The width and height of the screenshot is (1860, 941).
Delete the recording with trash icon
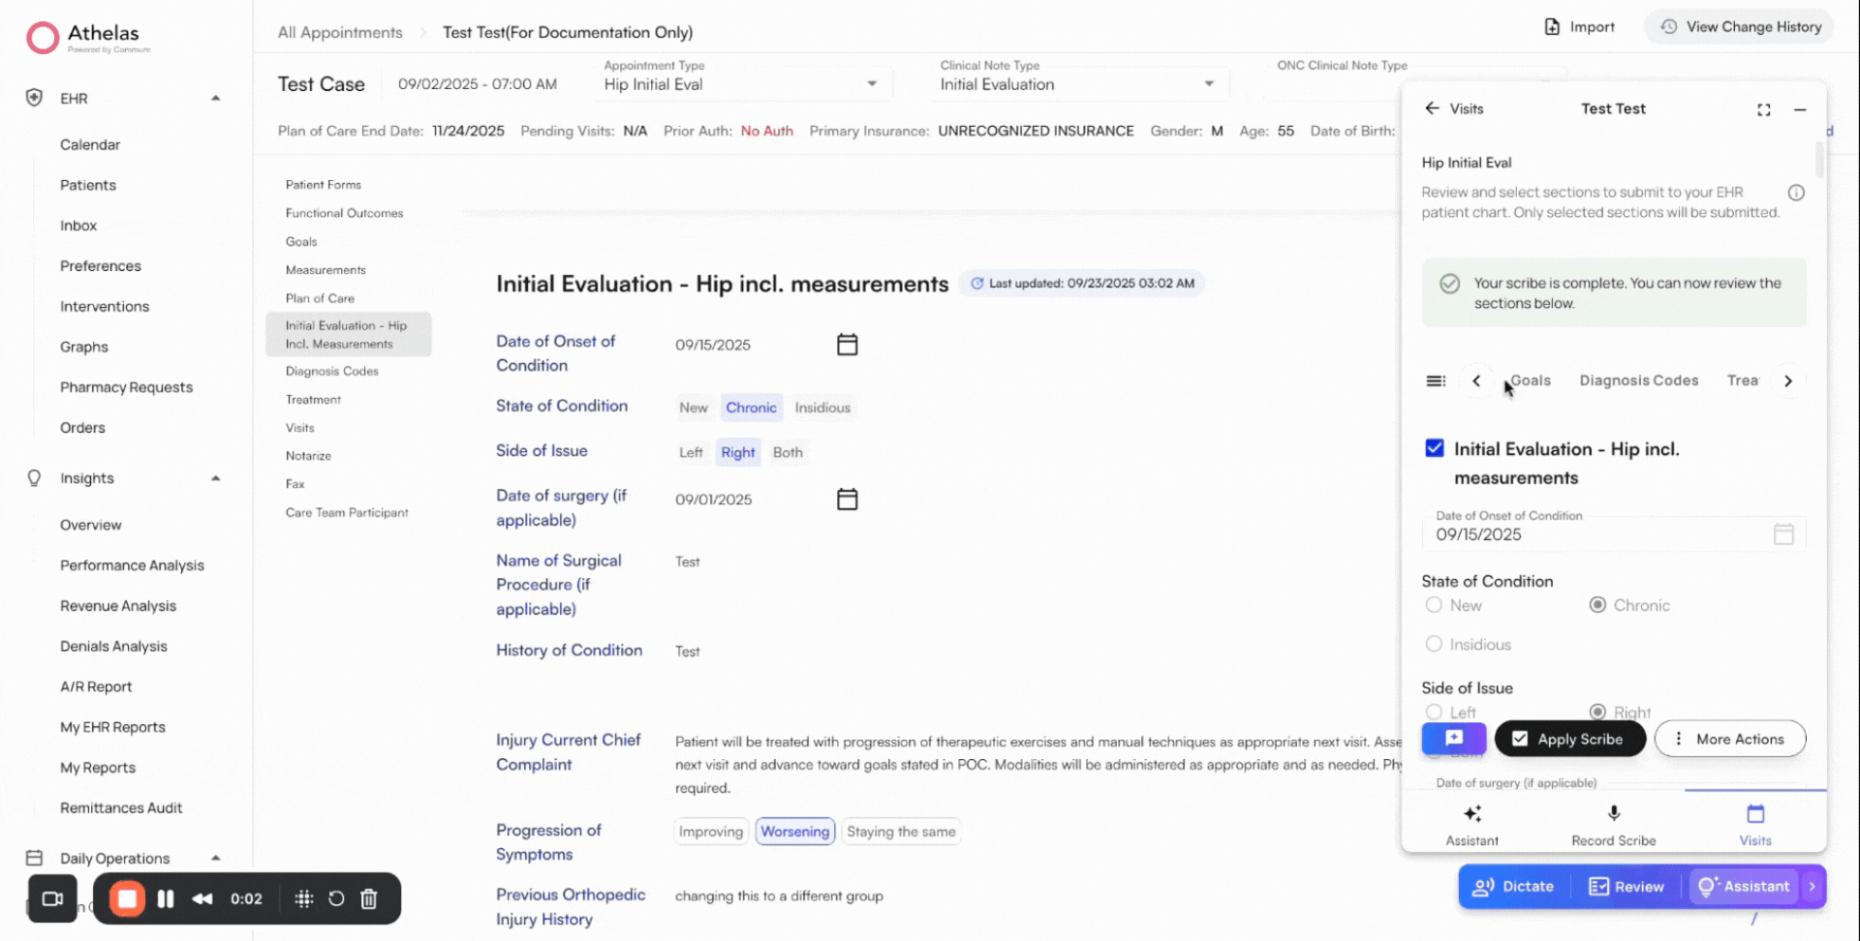click(x=369, y=899)
